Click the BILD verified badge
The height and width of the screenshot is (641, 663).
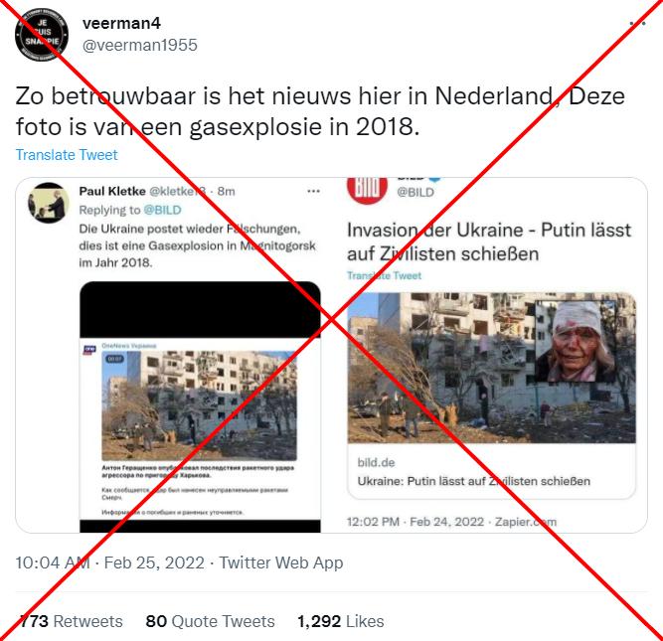point(434,179)
